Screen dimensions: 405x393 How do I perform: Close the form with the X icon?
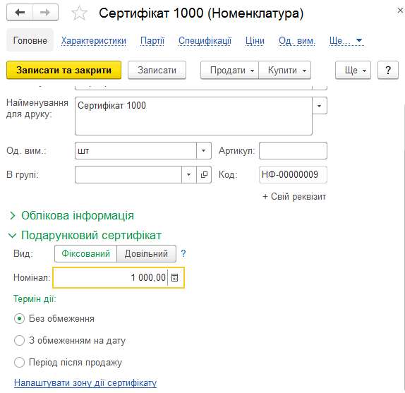(x=400, y=11)
